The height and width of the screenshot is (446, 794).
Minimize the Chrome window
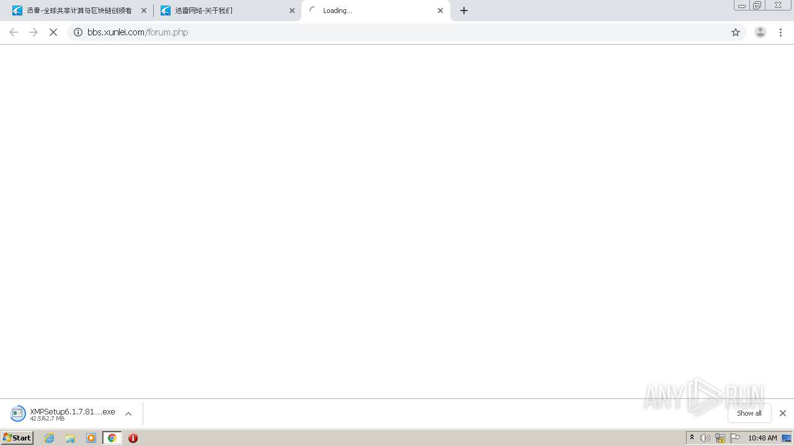tap(742, 6)
